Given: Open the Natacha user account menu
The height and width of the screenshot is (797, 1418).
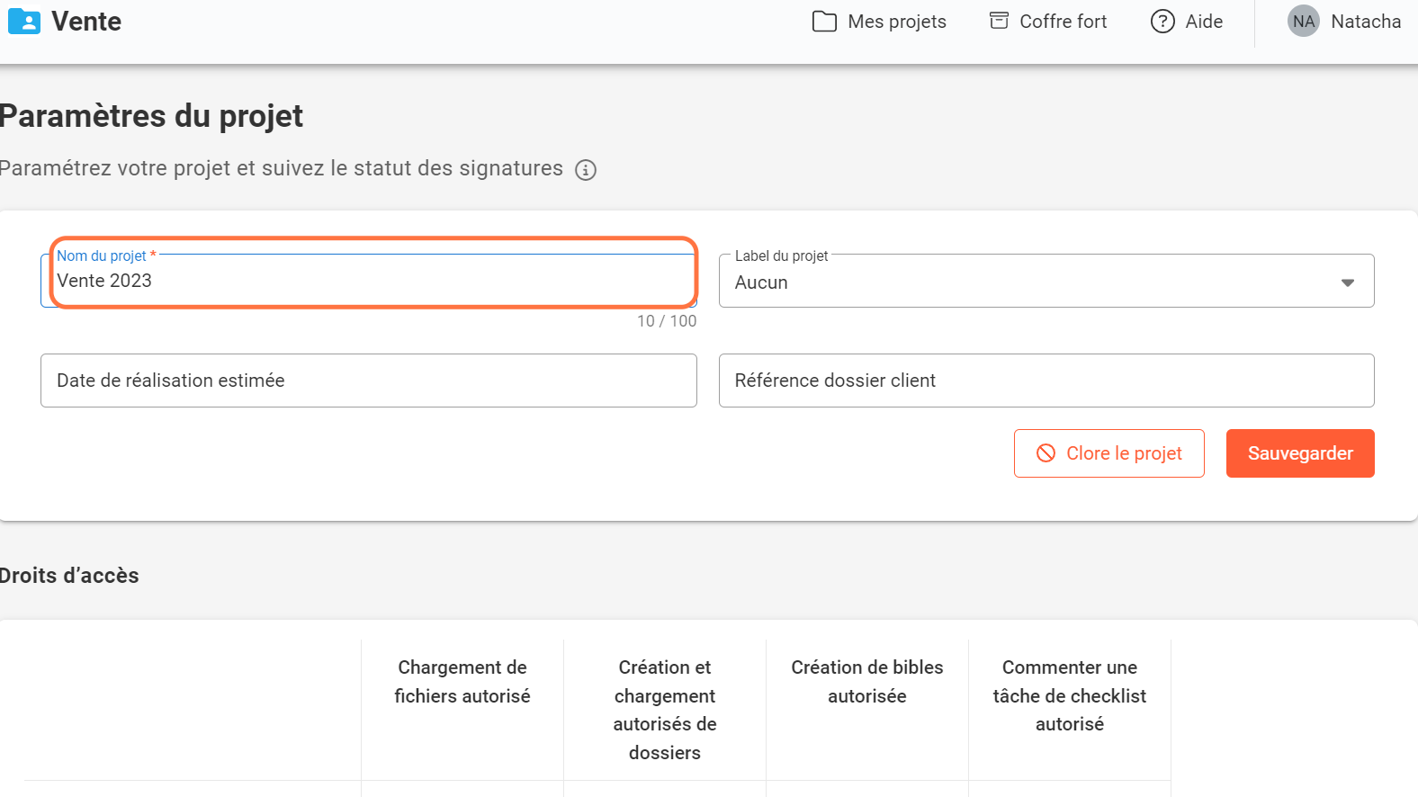Looking at the screenshot, I should pos(1365,22).
